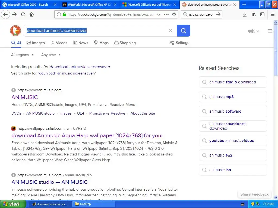Open the ANIMUSIC|studio — ANIMUSIC result
Viewport: 278px width, 208px height.
tap(49, 182)
